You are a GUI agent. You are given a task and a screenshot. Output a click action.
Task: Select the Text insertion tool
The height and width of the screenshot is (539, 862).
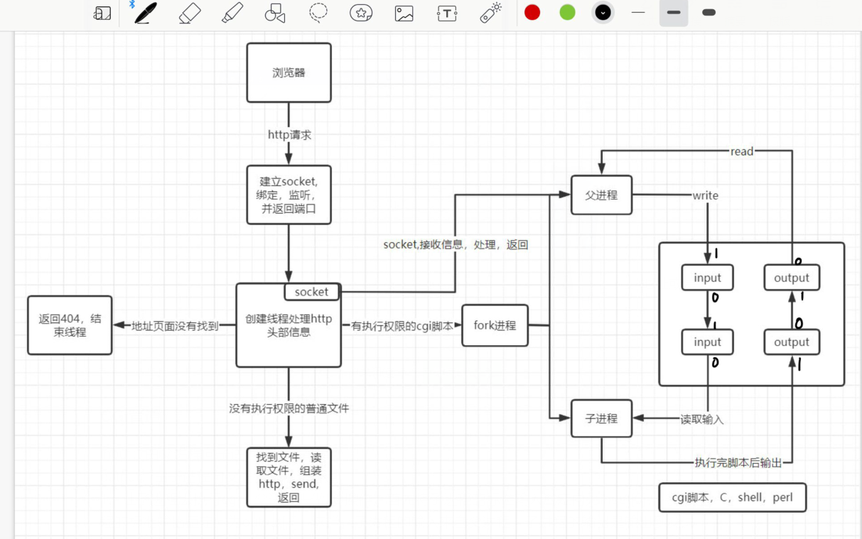pyautogui.click(x=447, y=13)
